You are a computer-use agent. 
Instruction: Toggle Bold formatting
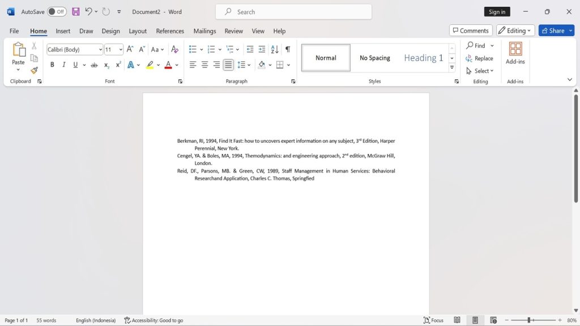pyautogui.click(x=52, y=65)
